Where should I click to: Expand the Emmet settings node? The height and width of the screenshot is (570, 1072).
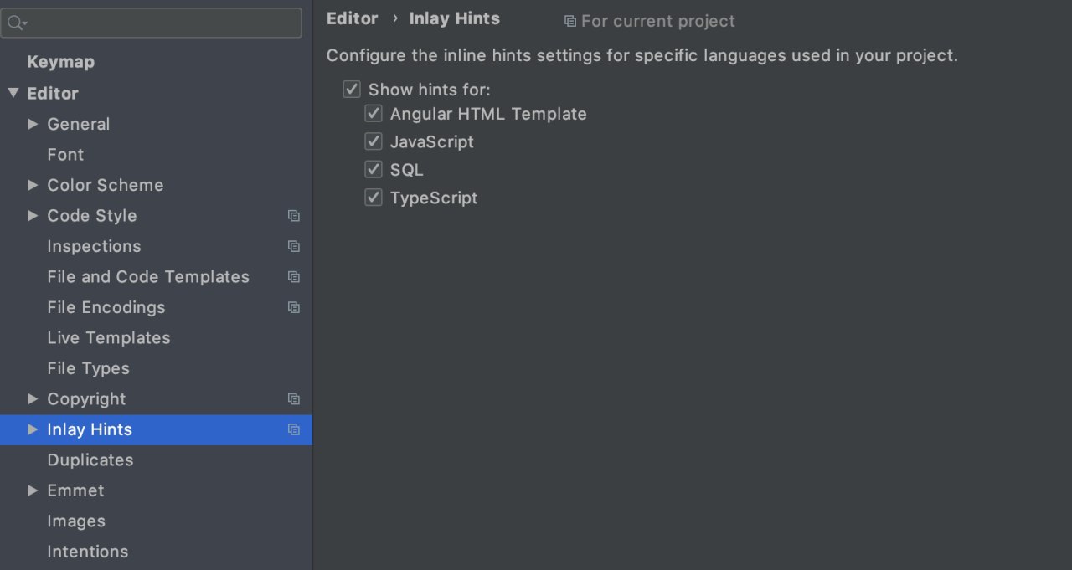click(33, 490)
